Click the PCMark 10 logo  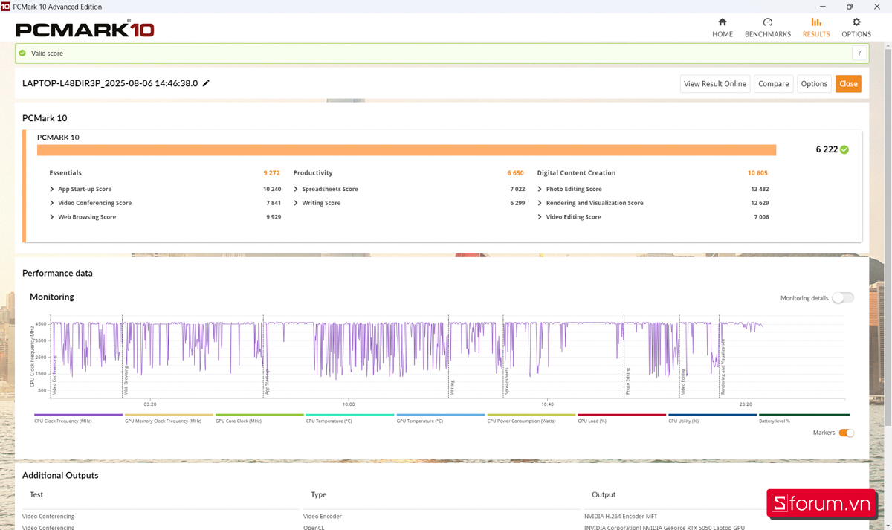click(85, 29)
